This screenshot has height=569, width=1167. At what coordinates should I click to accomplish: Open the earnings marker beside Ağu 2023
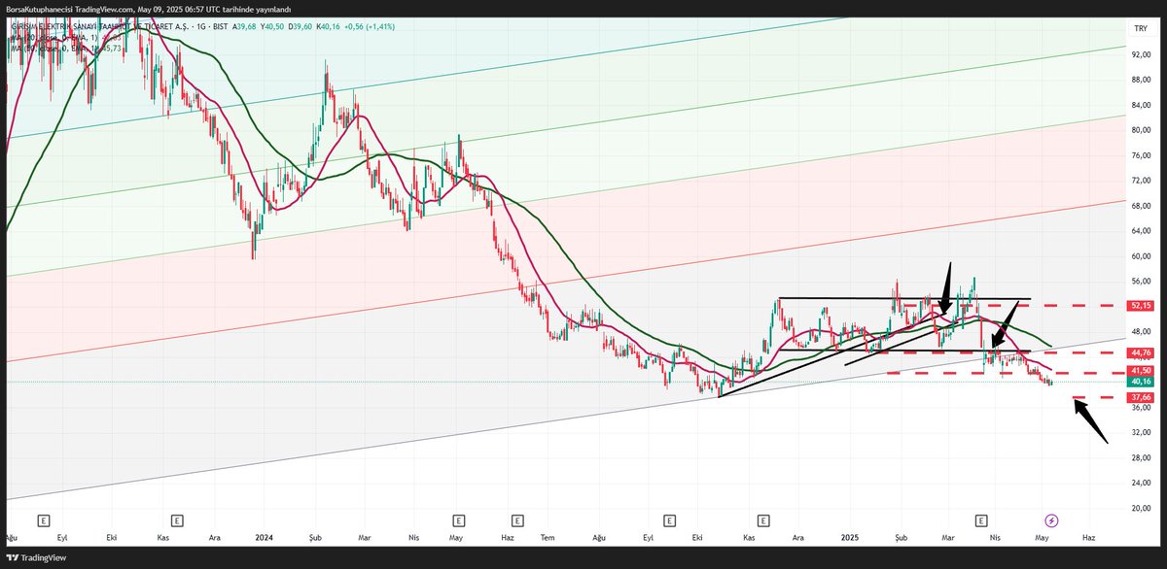[x=44, y=520]
